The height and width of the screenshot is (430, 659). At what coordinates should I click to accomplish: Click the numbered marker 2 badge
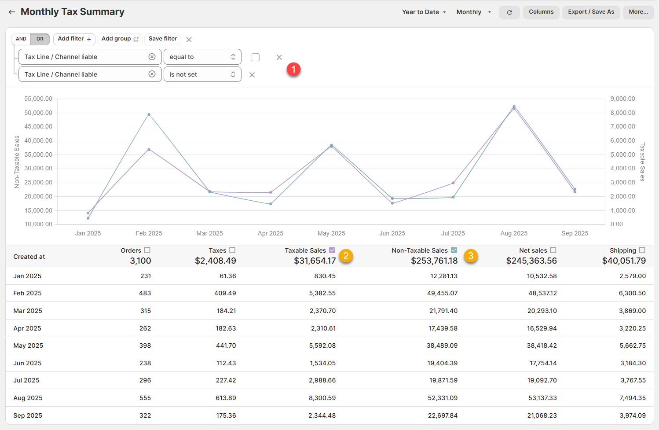click(346, 256)
